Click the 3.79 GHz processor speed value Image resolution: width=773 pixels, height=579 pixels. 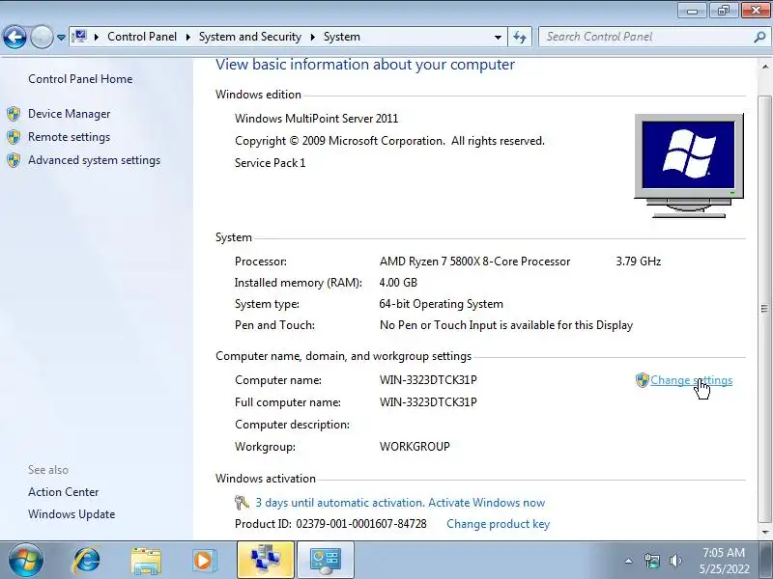coord(639,262)
